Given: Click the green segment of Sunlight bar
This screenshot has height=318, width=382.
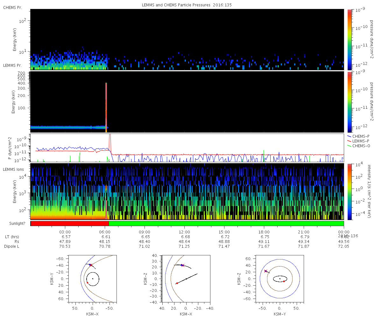Looking at the screenshot, I should pos(226,224).
